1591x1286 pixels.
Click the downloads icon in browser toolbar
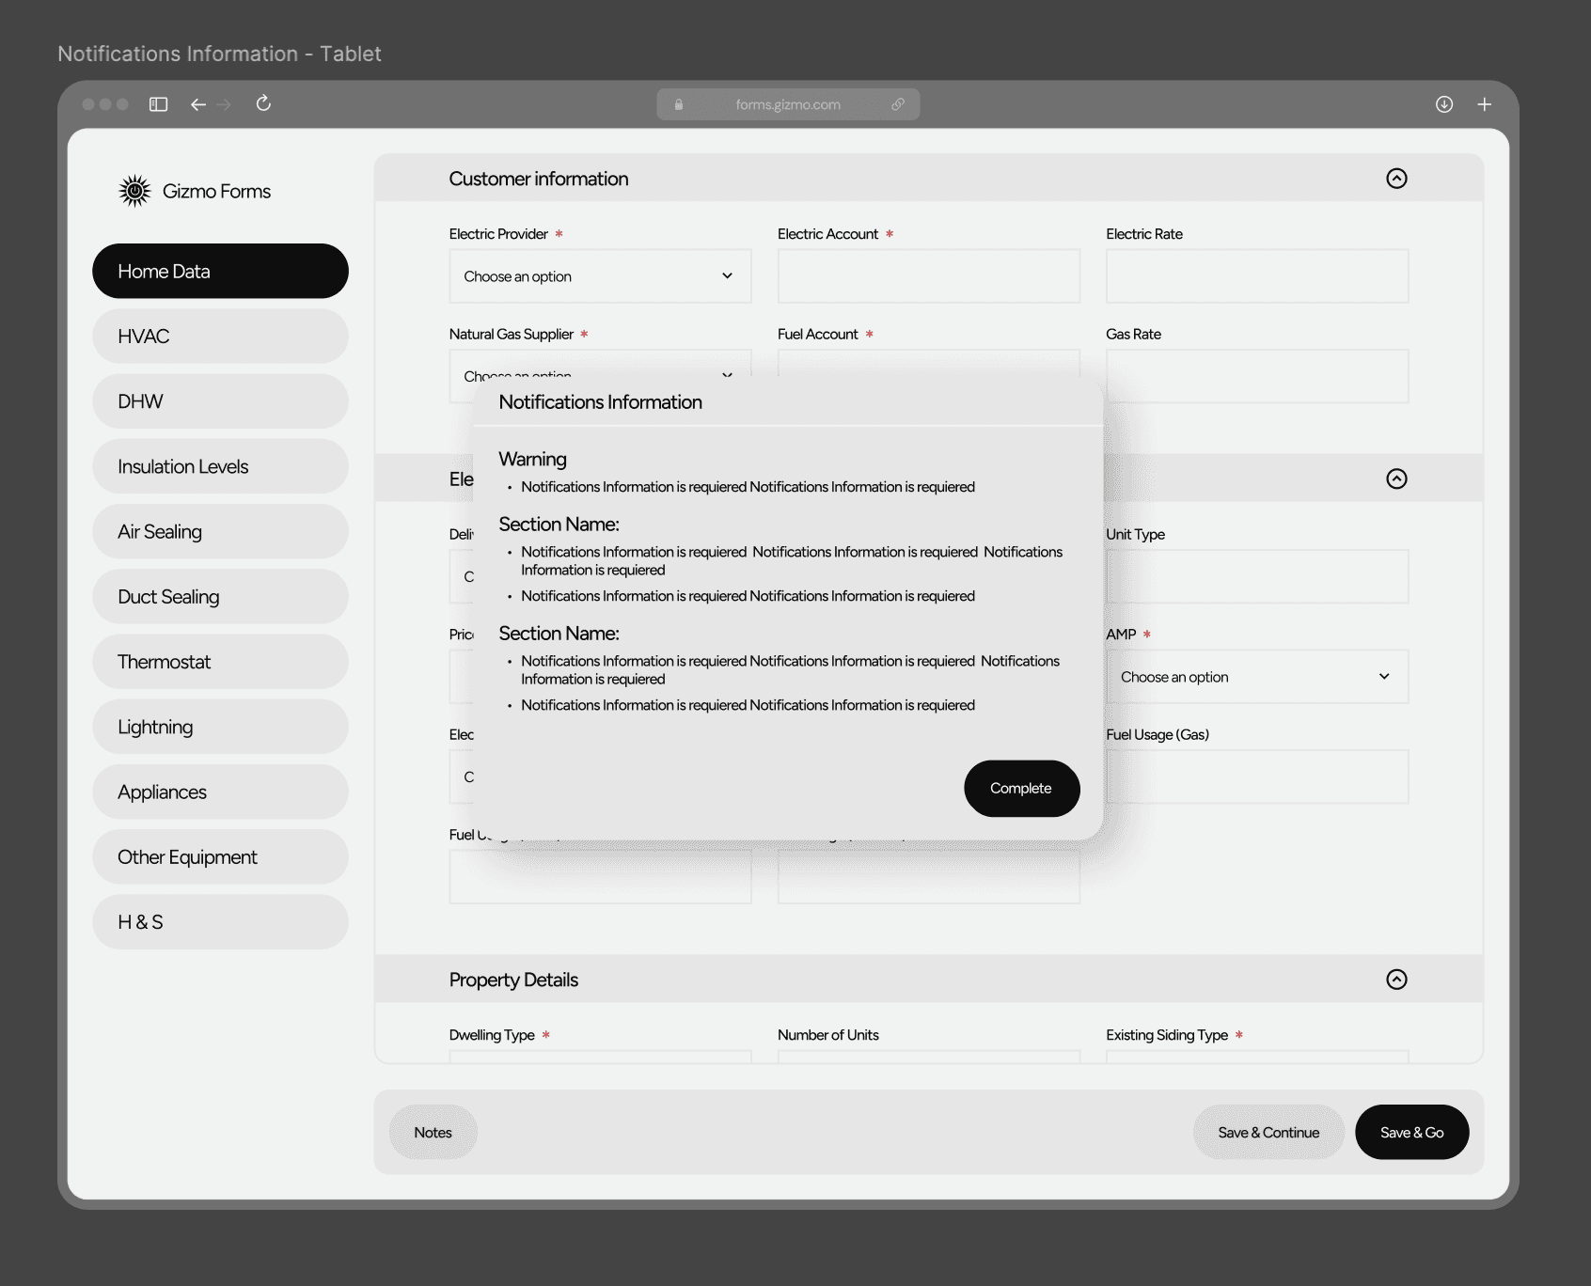point(1444,104)
